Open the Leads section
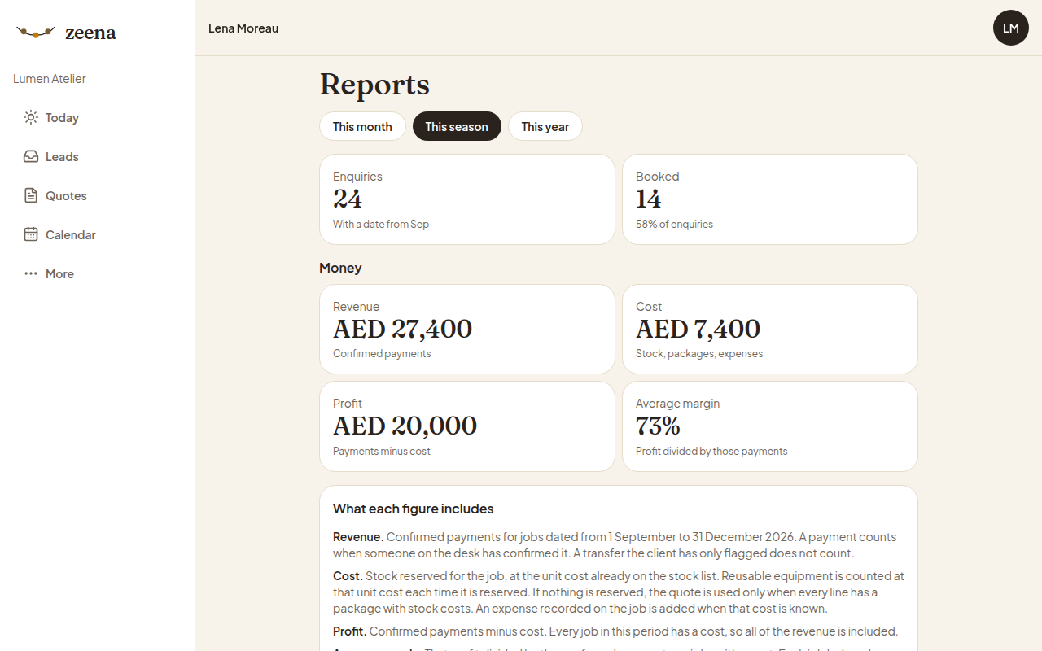Viewport: 1042px width, 651px height. coord(98,156)
